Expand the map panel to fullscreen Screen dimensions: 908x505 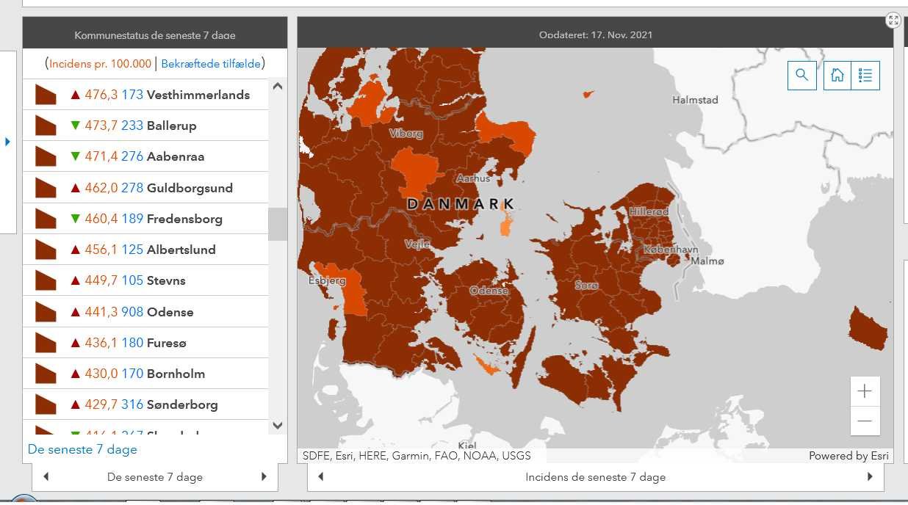point(893,21)
